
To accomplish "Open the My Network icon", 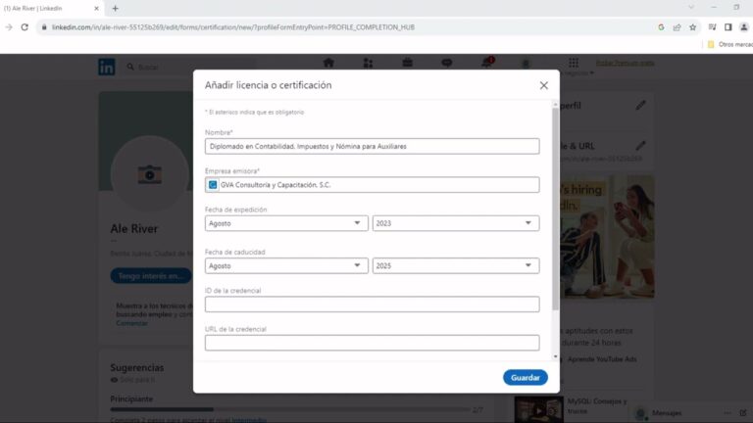I will (368, 63).
